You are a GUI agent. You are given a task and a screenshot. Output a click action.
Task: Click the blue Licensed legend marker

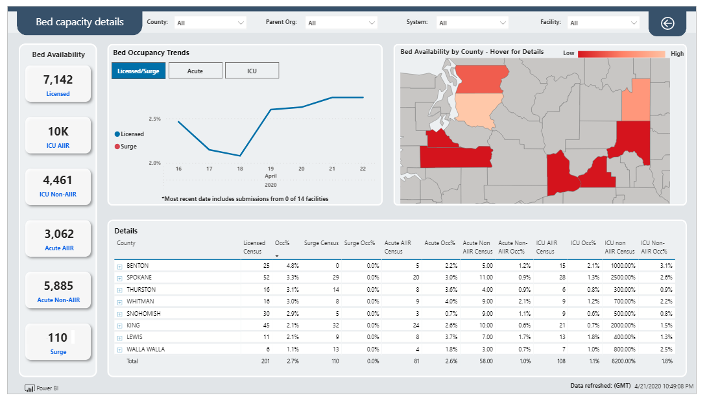click(x=117, y=134)
